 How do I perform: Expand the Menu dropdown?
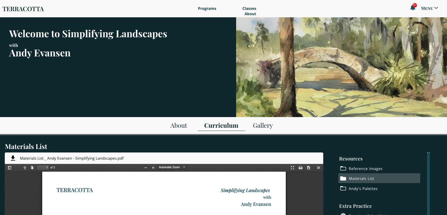tap(429, 8)
